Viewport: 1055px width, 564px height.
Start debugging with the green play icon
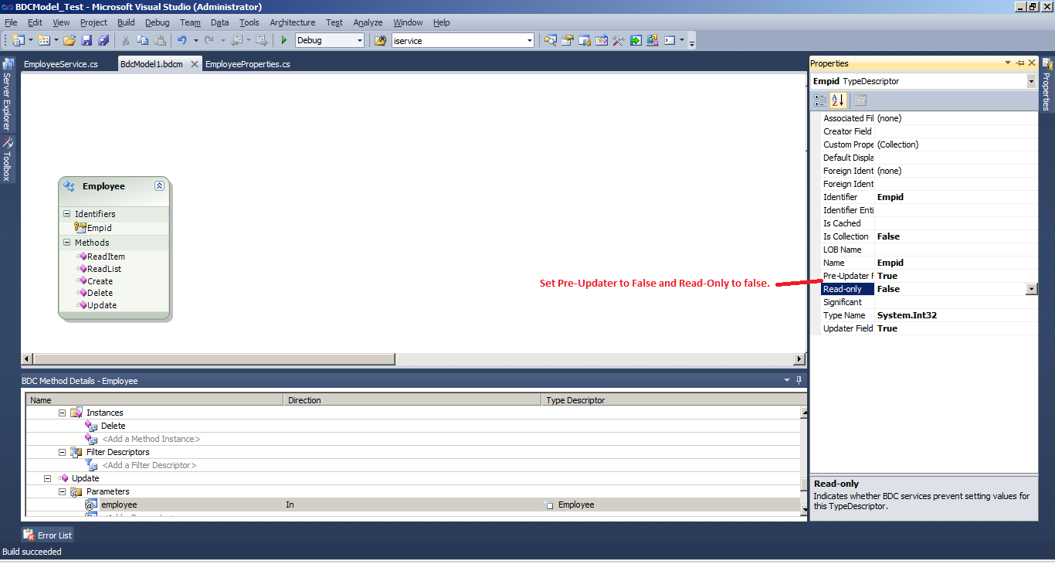[x=284, y=40]
